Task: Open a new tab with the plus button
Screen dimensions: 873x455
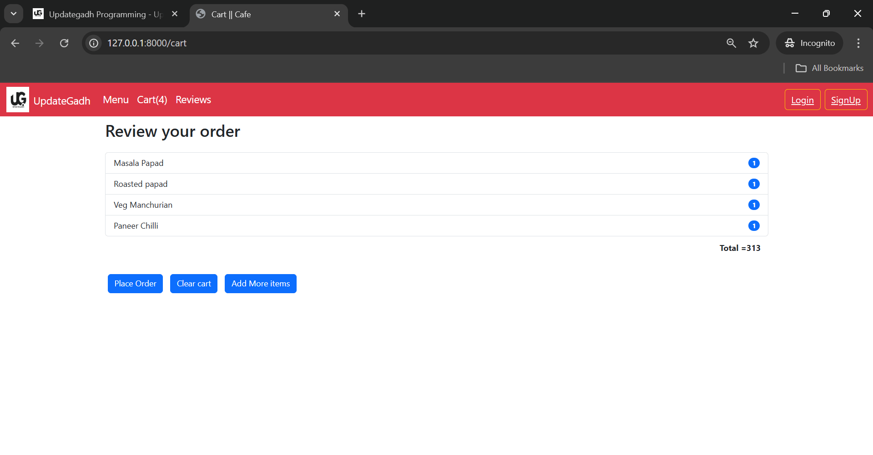Action: tap(361, 14)
